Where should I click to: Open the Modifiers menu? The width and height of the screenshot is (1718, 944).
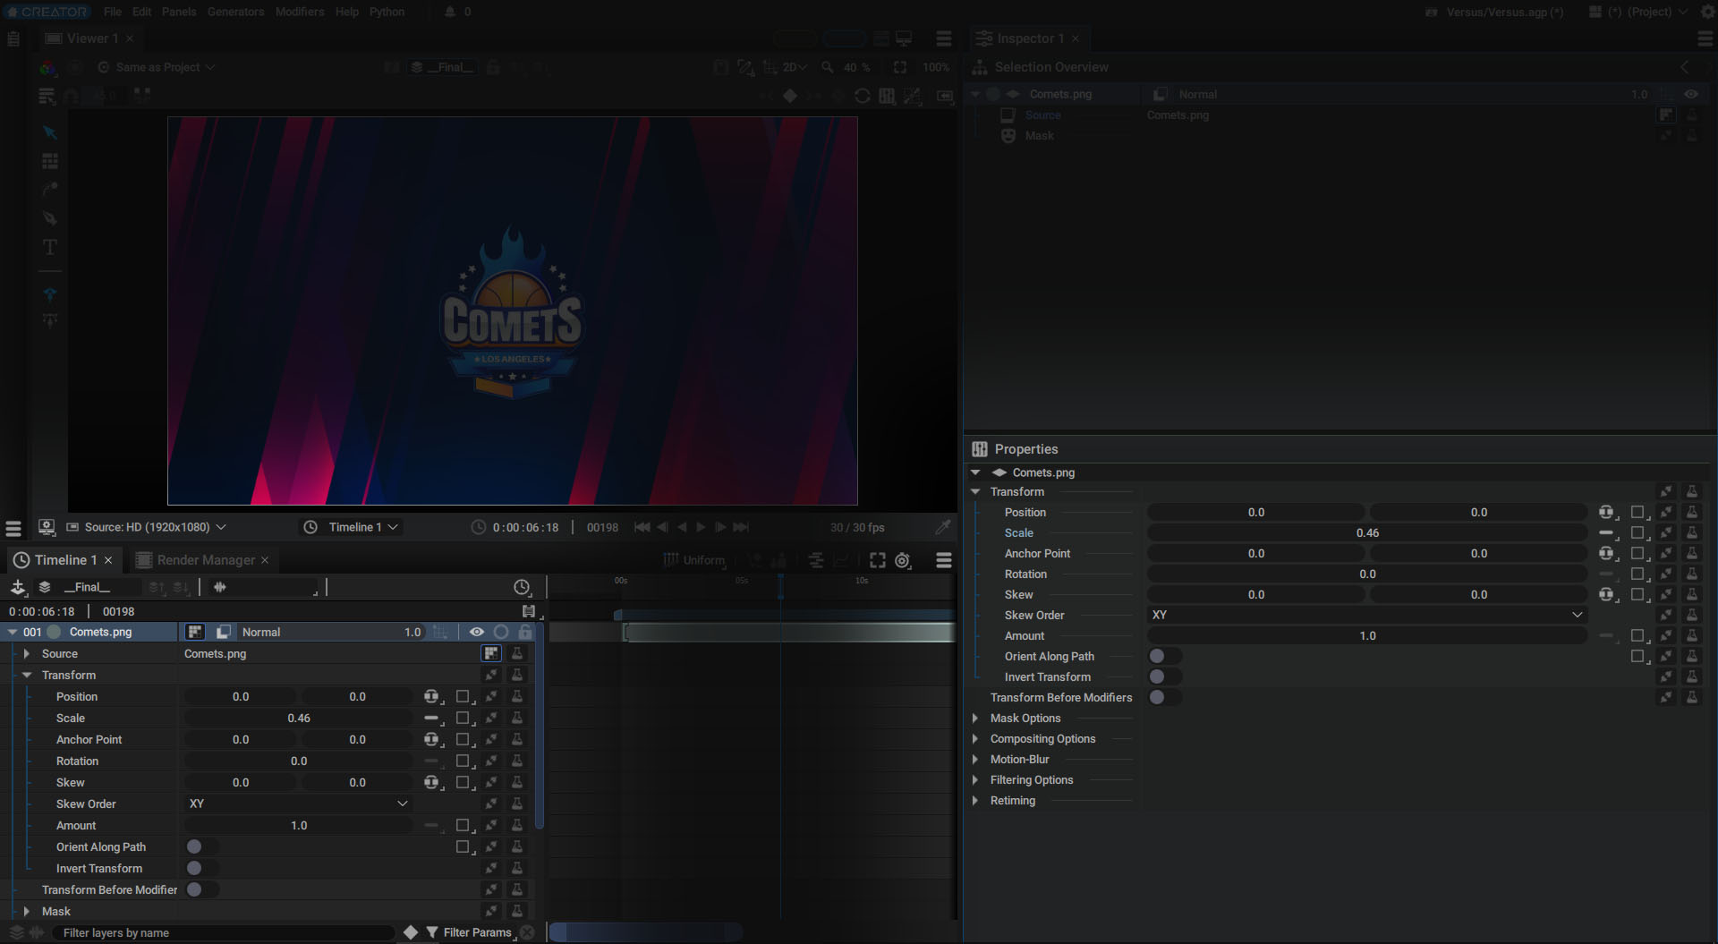pyautogui.click(x=300, y=12)
